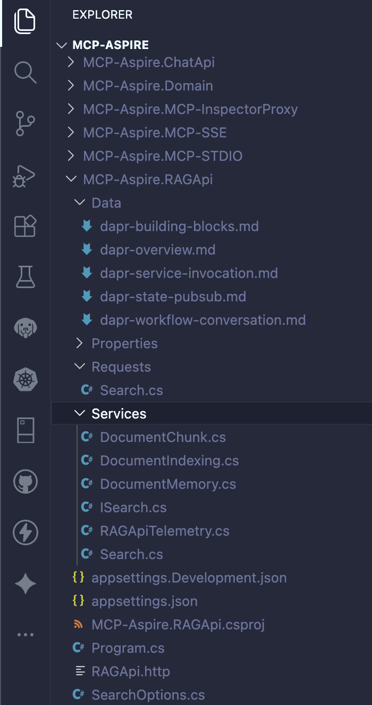Open the dog face extension icon
372x705 pixels.
click(x=25, y=327)
